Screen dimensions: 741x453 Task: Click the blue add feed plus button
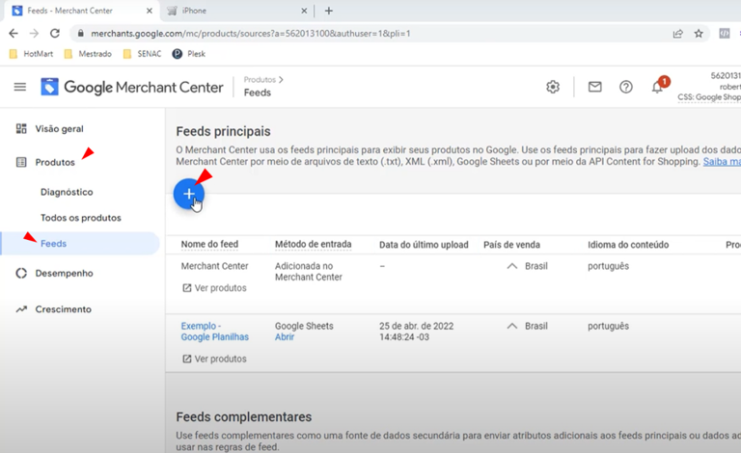coord(188,194)
